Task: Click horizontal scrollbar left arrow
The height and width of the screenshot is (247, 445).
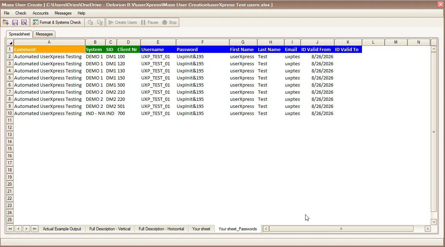Action: (266, 229)
